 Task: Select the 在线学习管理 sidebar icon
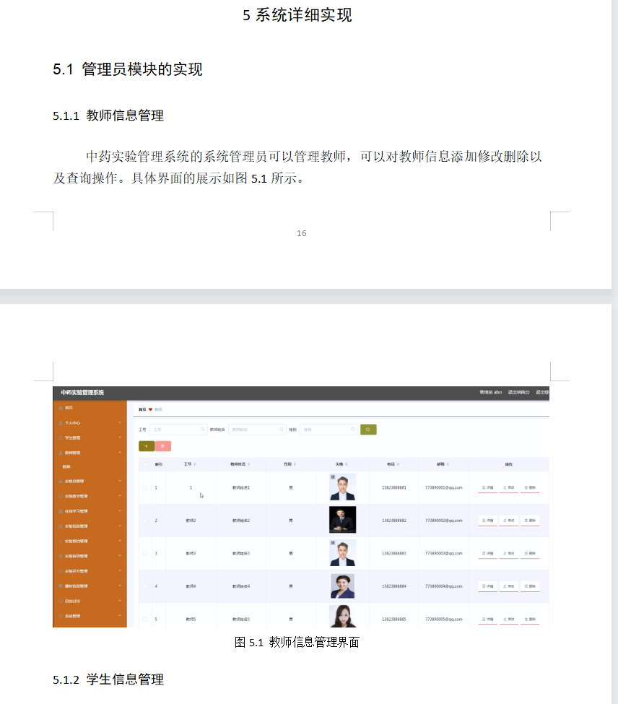pos(59,511)
